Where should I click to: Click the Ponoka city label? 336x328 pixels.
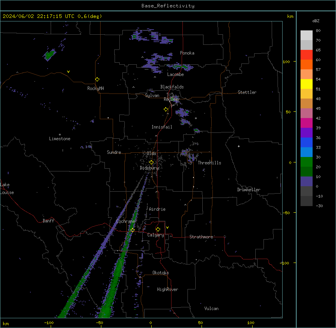click(x=187, y=53)
